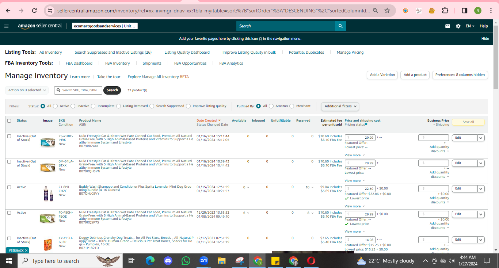499x268 pixels.
Task: Select the Search Suppressed radio filter
Action: [152, 106]
